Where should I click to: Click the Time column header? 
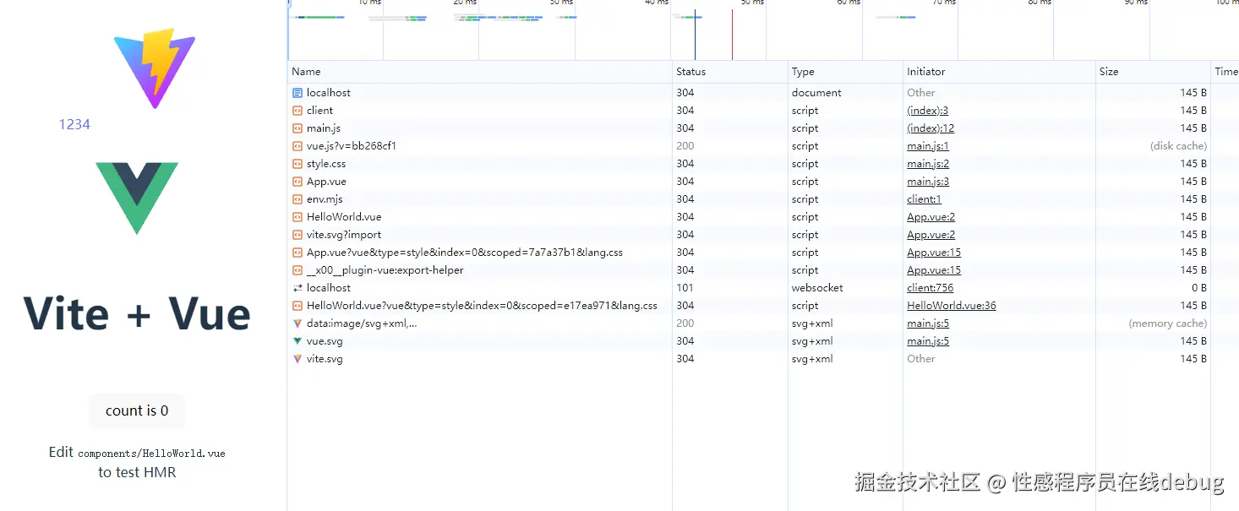point(1225,72)
